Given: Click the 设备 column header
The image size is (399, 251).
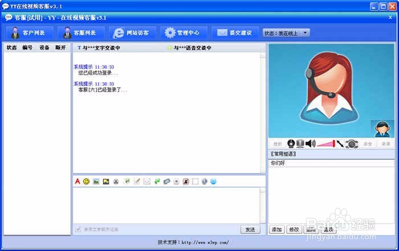Looking at the screenshot, I should [44, 47].
